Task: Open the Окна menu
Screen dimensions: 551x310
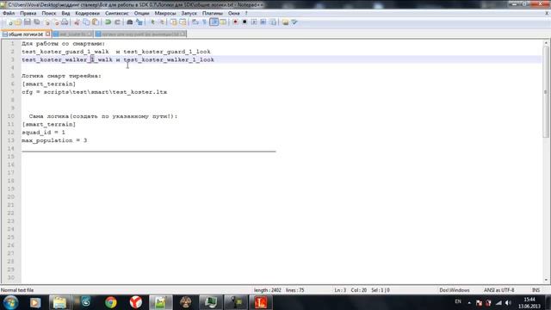Action: (x=233, y=13)
